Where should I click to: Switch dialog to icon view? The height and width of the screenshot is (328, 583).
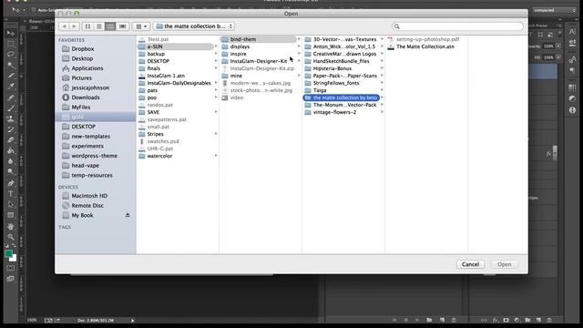click(87, 26)
